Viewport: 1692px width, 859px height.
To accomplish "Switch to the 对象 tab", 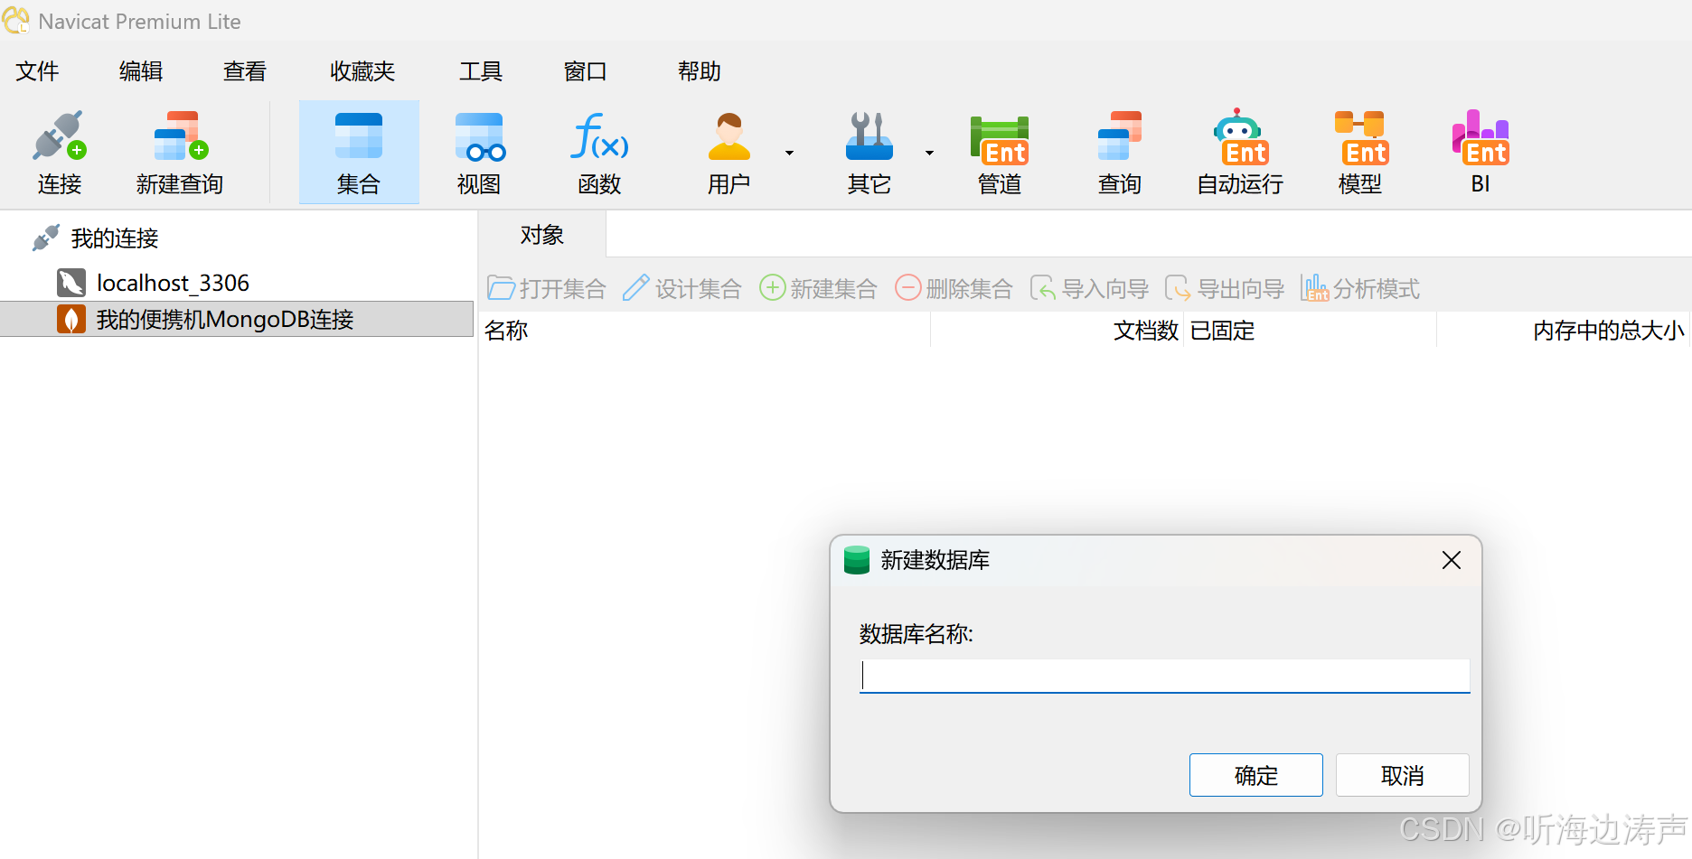I will [x=541, y=234].
